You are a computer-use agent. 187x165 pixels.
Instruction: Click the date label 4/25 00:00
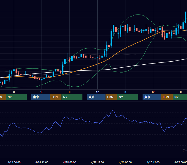click(x=70, y=162)
